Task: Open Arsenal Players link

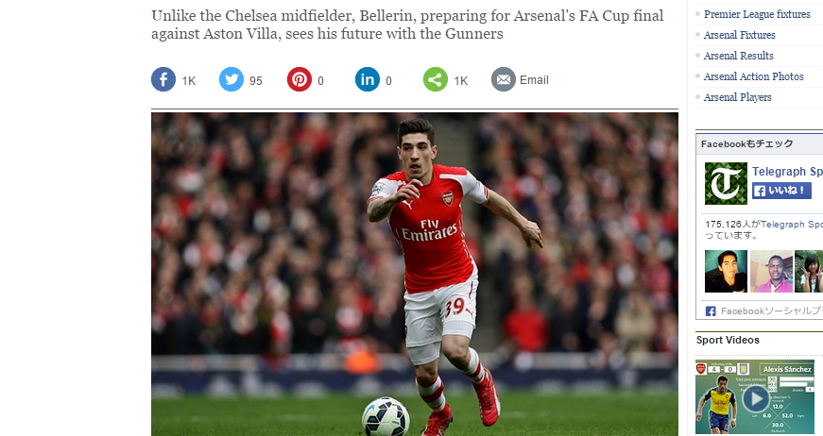Action: (737, 97)
